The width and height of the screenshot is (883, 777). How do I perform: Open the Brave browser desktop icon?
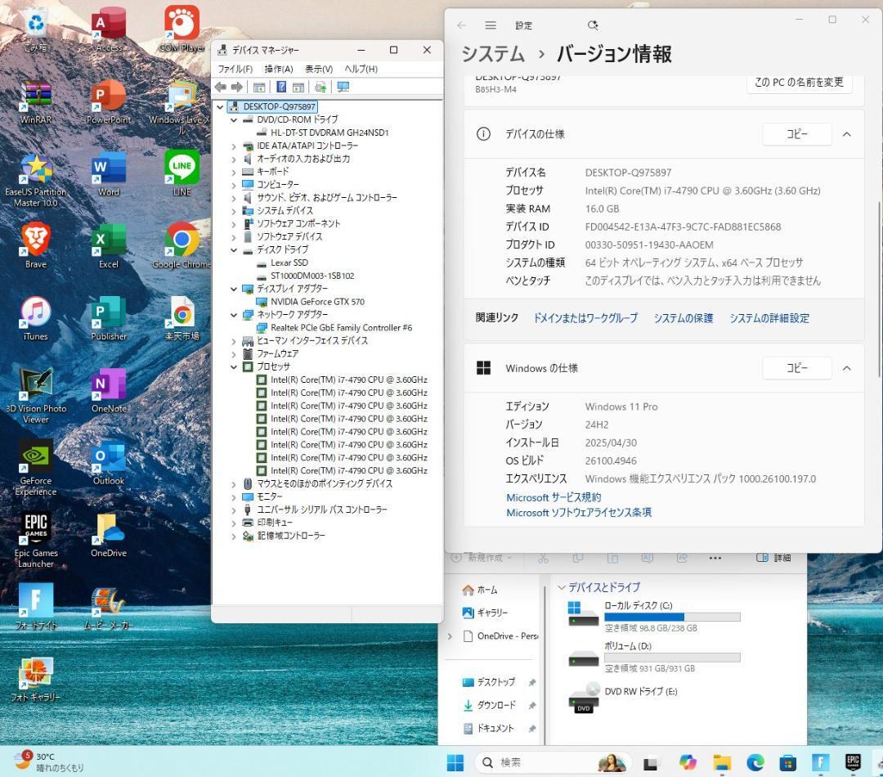[x=35, y=240]
